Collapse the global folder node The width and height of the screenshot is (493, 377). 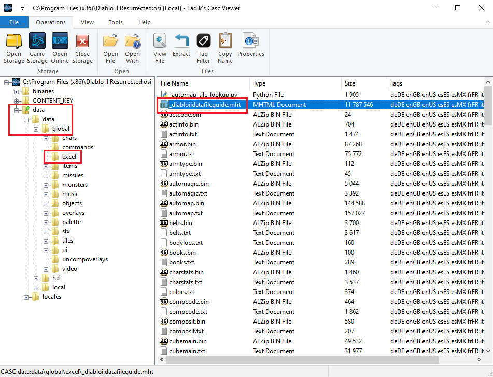pos(36,129)
